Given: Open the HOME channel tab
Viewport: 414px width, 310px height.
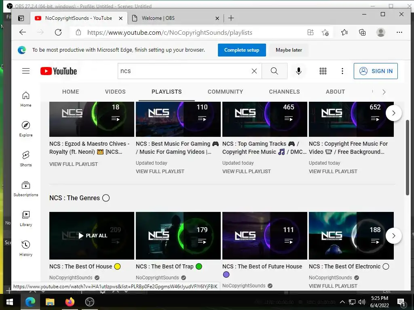Looking at the screenshot, I should (x=70, y=92).
